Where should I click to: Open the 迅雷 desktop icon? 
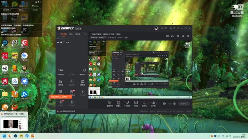(x=24, y=82)
